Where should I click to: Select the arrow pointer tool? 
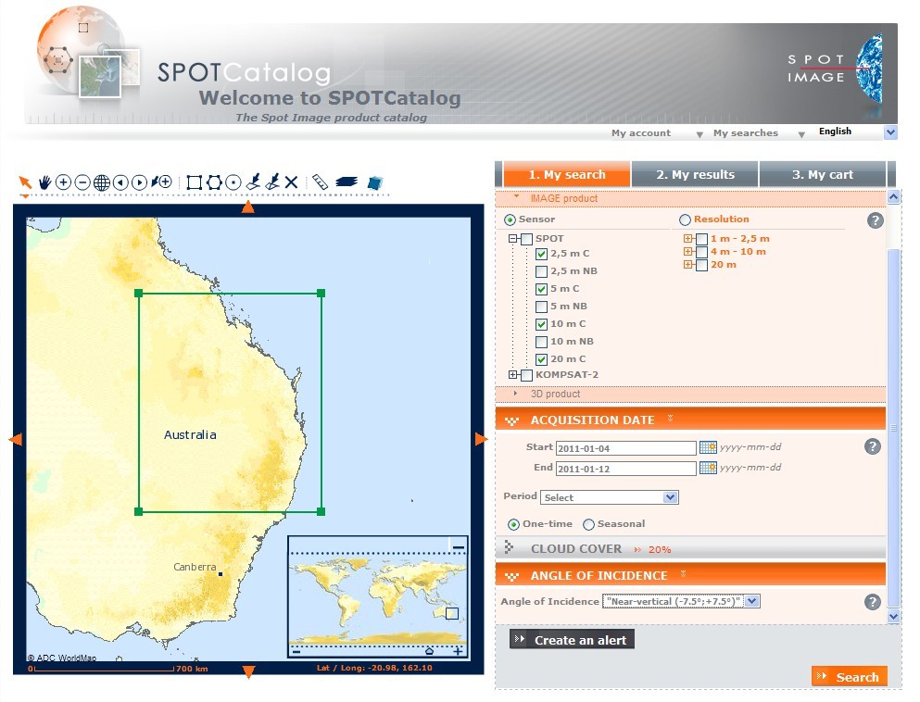[25, 182]
